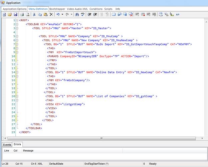Viewport: 208px width, 167px height.
Task: Open the Redo history dropdown arrow
Action: click(71, 14)
